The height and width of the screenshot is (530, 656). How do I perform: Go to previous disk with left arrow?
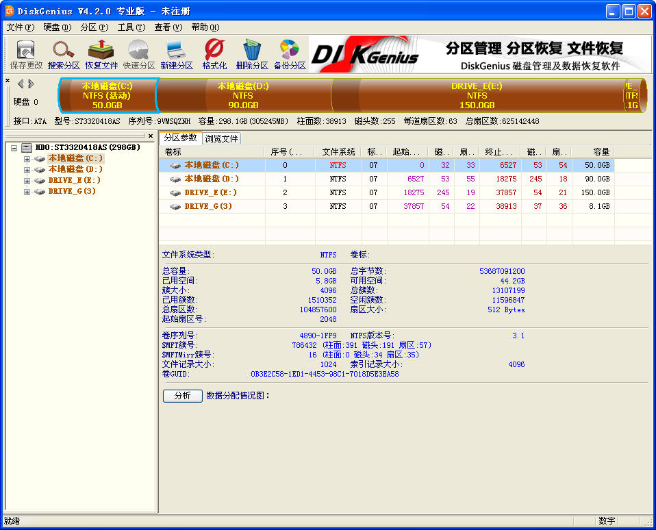[x=21, y=84]
